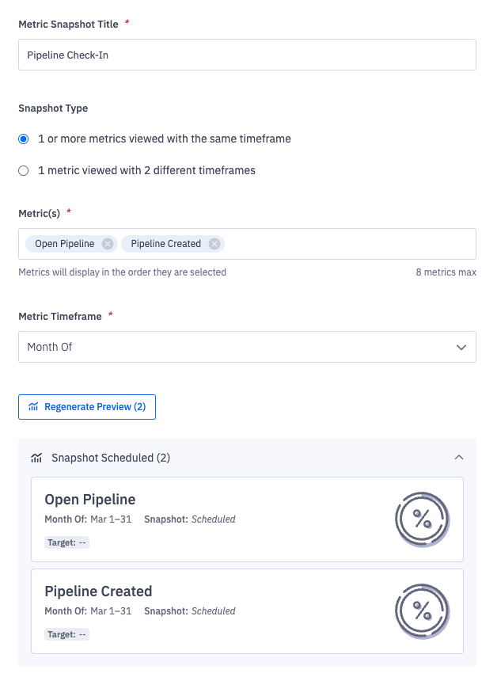Select 2 different timeframes snapshot type
This screenshot has width=497, height=677.
click(24, 170)
